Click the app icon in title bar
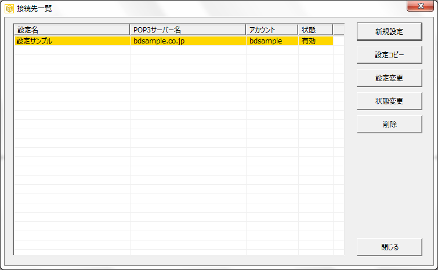 click(x=9, y=9)
